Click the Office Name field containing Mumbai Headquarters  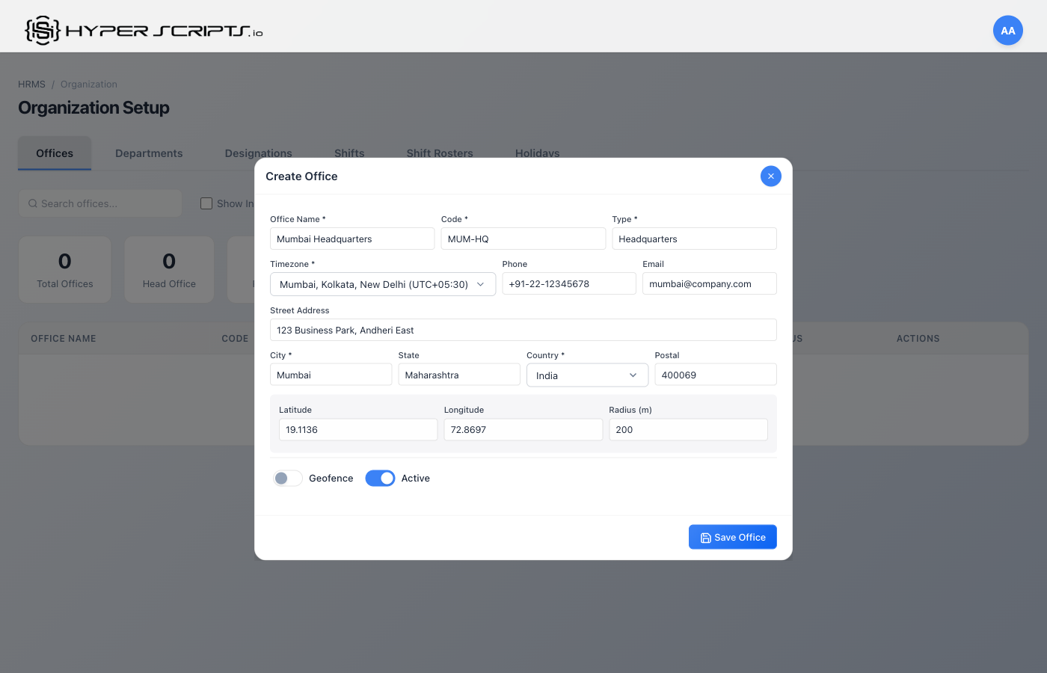coord(351,239)
